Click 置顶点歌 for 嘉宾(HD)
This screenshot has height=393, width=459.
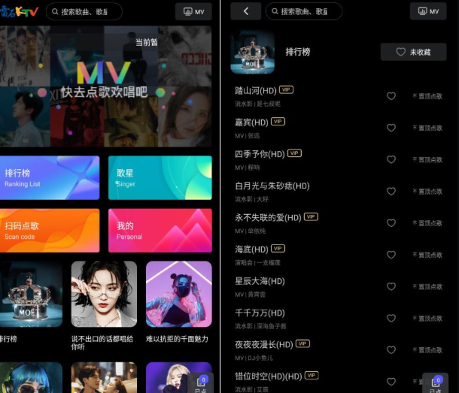click(427, 128)
